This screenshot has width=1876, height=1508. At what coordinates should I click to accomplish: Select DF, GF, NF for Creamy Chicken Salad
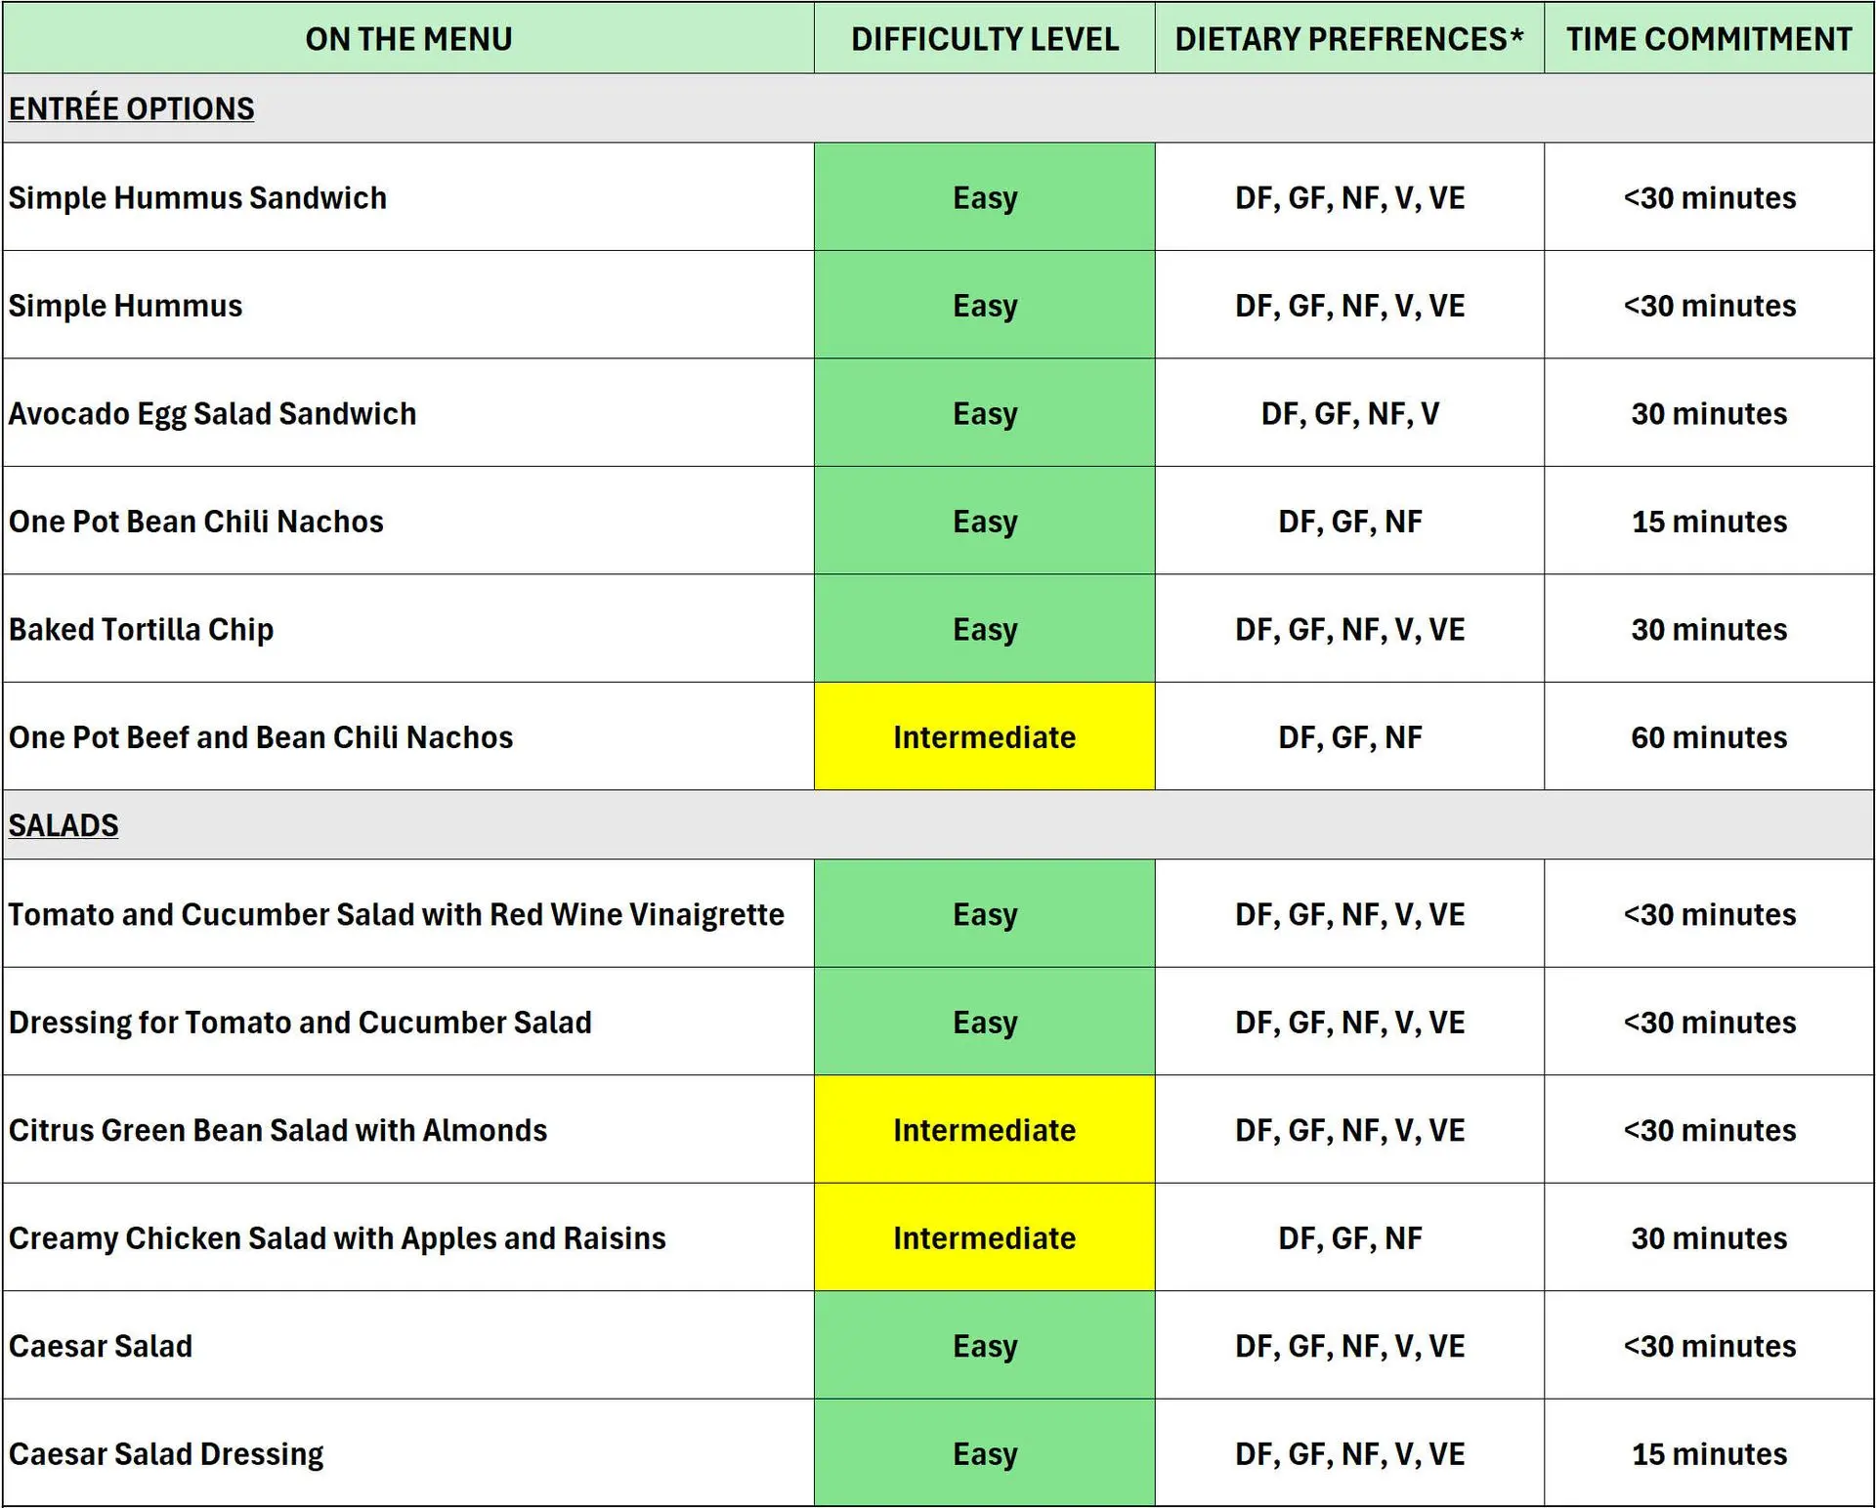pyautogui.click(x=1349, y=1237)
